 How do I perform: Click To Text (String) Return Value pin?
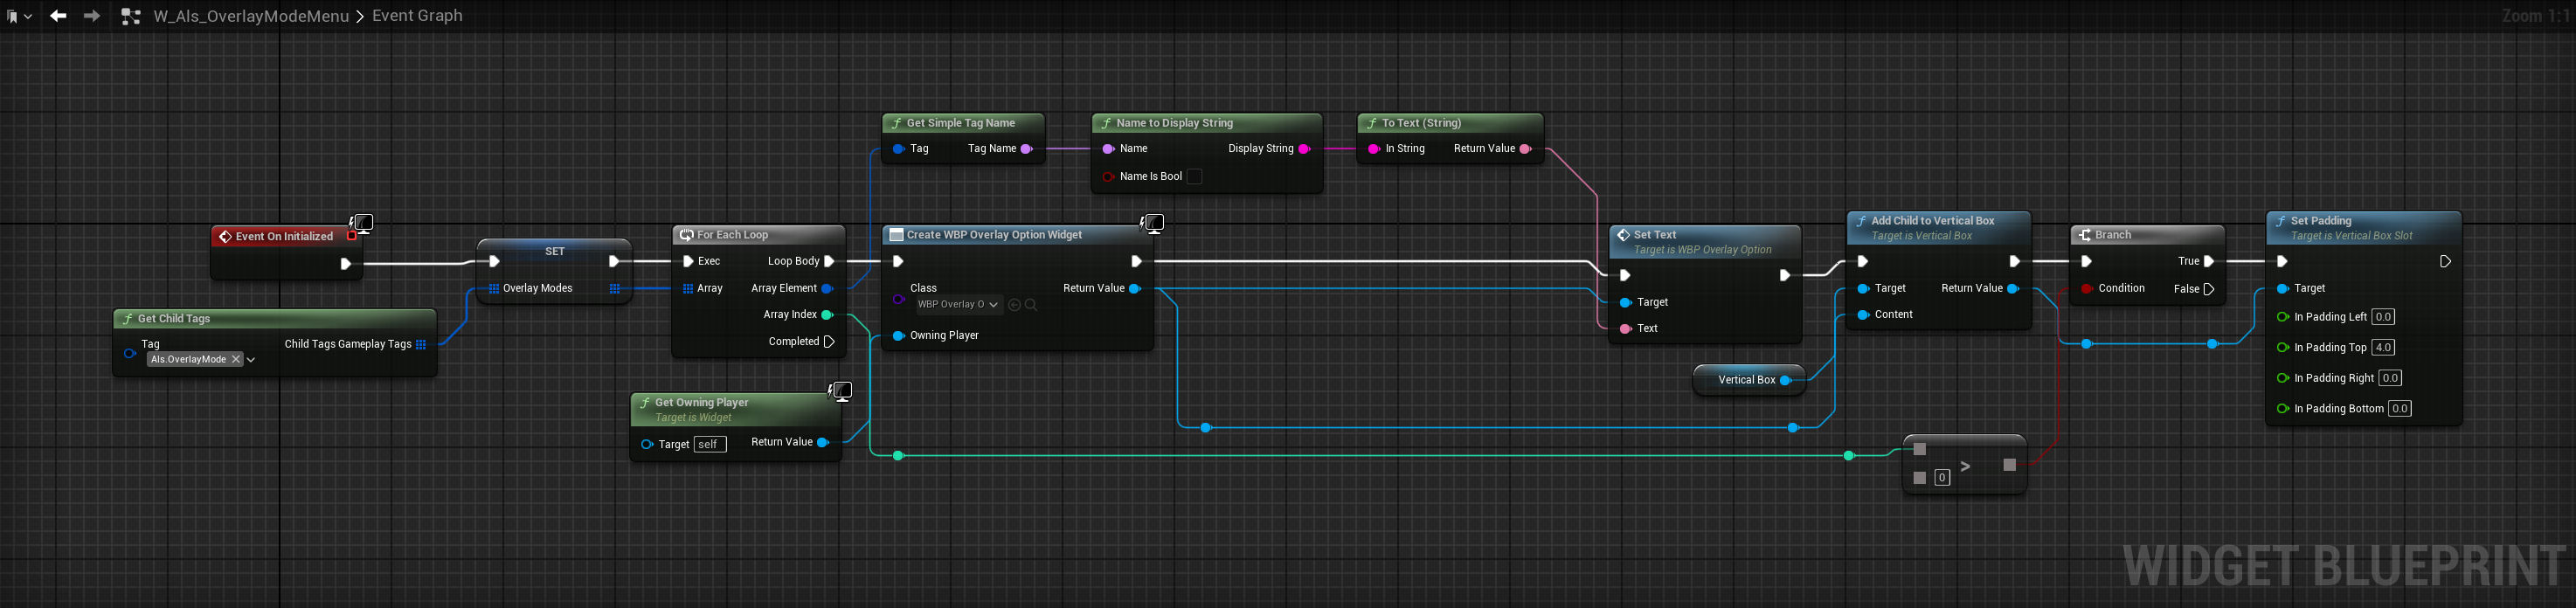tap(1525, 149)
